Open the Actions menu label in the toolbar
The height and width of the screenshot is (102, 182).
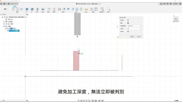click(x=76, y=12)
